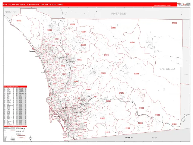193x145 pixels.
Task: Click the publisher logo in the header
Action: (x=182, y=4)
